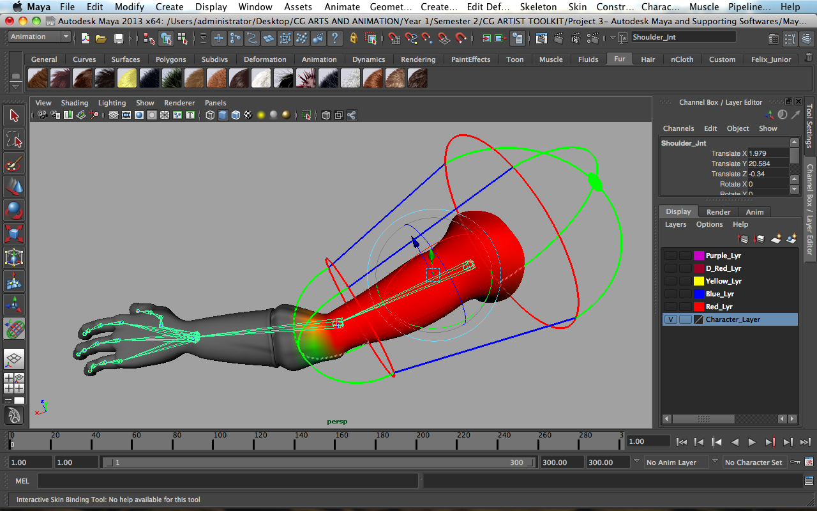The width and height of the screenshot is (817, 511).
Task: Go to start of playback range
Action: point(682,441)
